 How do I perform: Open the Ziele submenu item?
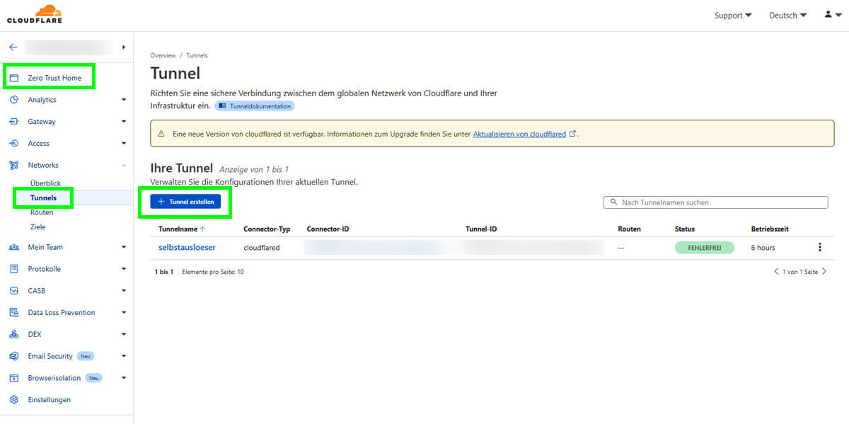38,227
